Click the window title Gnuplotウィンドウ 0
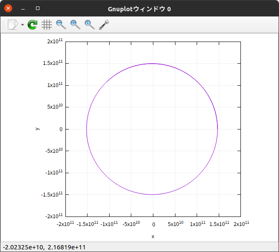This screenshot has height=252, width=279. pos(139,9)
